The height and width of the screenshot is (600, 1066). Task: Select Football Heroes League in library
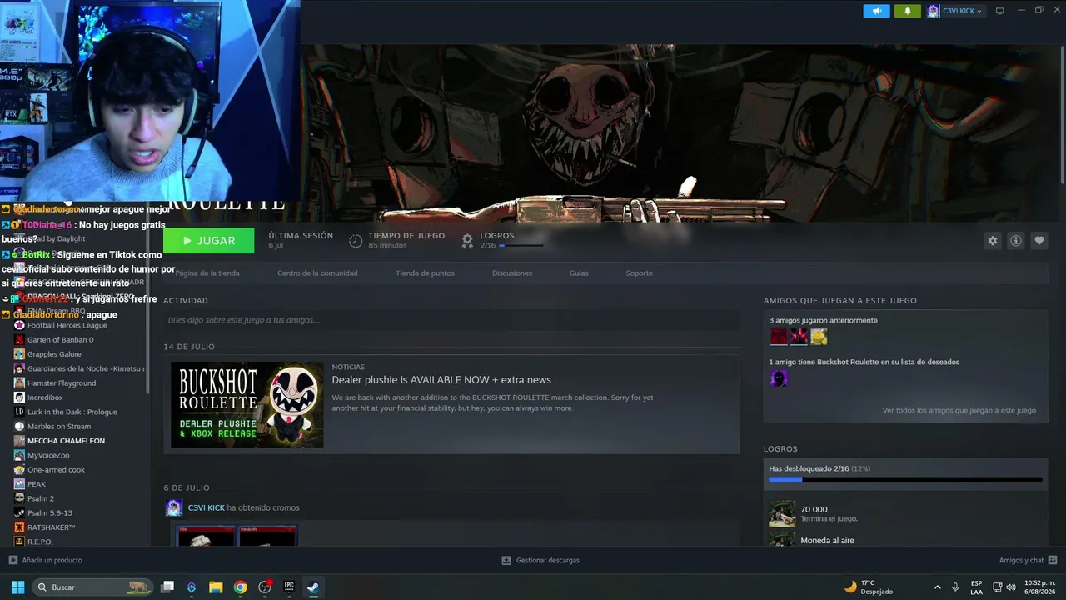pyautogui.click(x=67, y=325)
